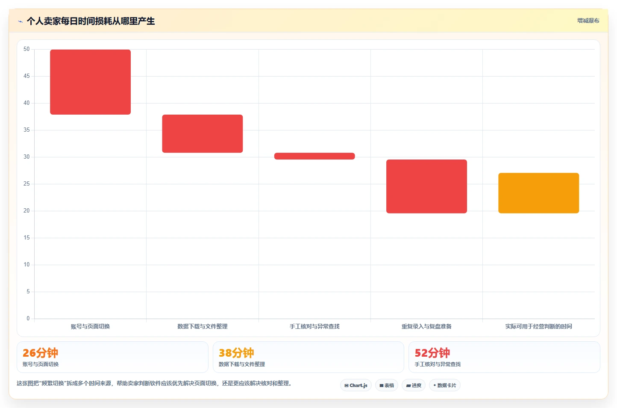617x408 pixels.
Task: Click the y-axis tick label 25
Action: (26, 184)
